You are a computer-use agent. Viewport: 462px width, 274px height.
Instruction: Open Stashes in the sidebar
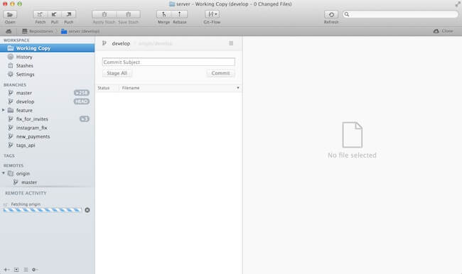(x=47, y=65)
